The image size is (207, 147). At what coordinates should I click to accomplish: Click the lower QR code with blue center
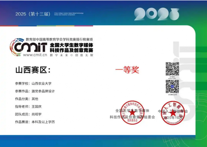tap(172, 86)
